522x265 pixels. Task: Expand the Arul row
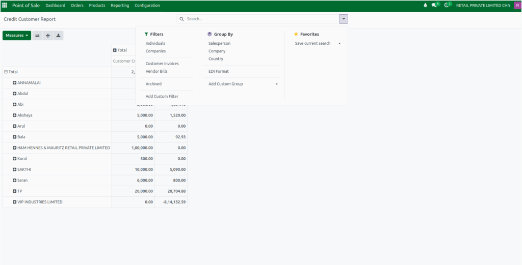point(15,126)
